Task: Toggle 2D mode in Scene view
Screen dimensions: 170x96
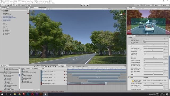Action: [42, 9]
